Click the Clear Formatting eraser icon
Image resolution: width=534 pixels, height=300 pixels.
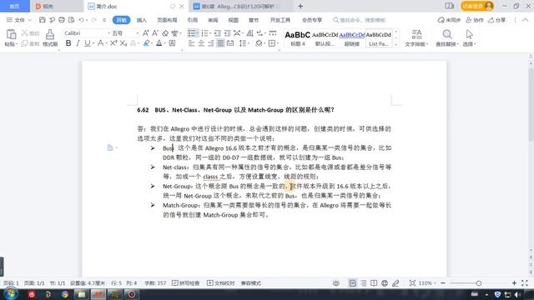click(165, 33)
